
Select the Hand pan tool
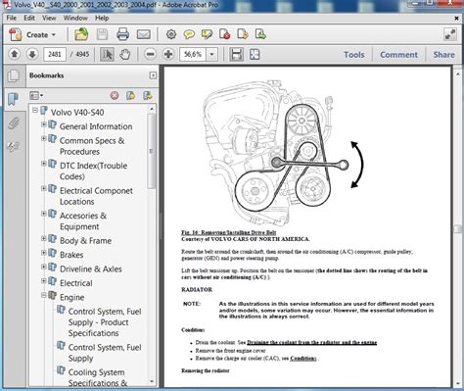125,54
